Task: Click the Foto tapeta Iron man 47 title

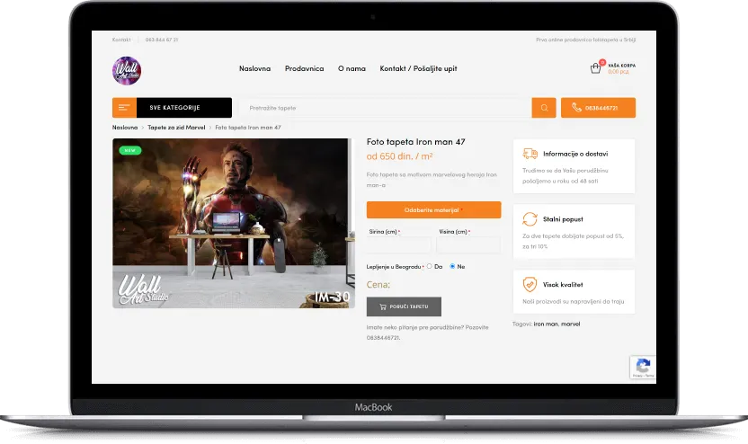Action: click(415, 142)
